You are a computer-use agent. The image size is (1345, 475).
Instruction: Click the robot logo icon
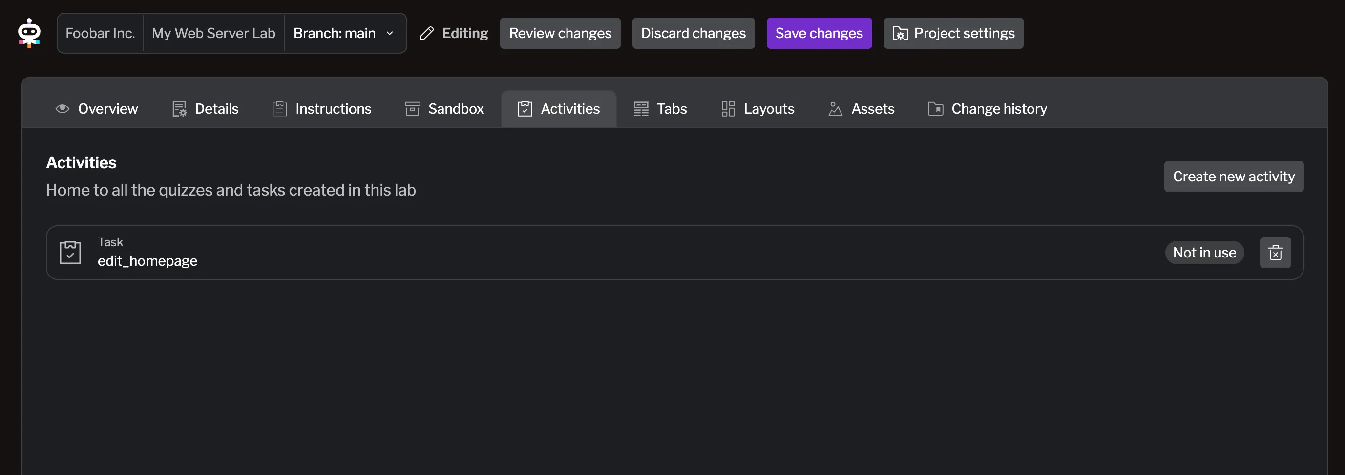[30, 33]
